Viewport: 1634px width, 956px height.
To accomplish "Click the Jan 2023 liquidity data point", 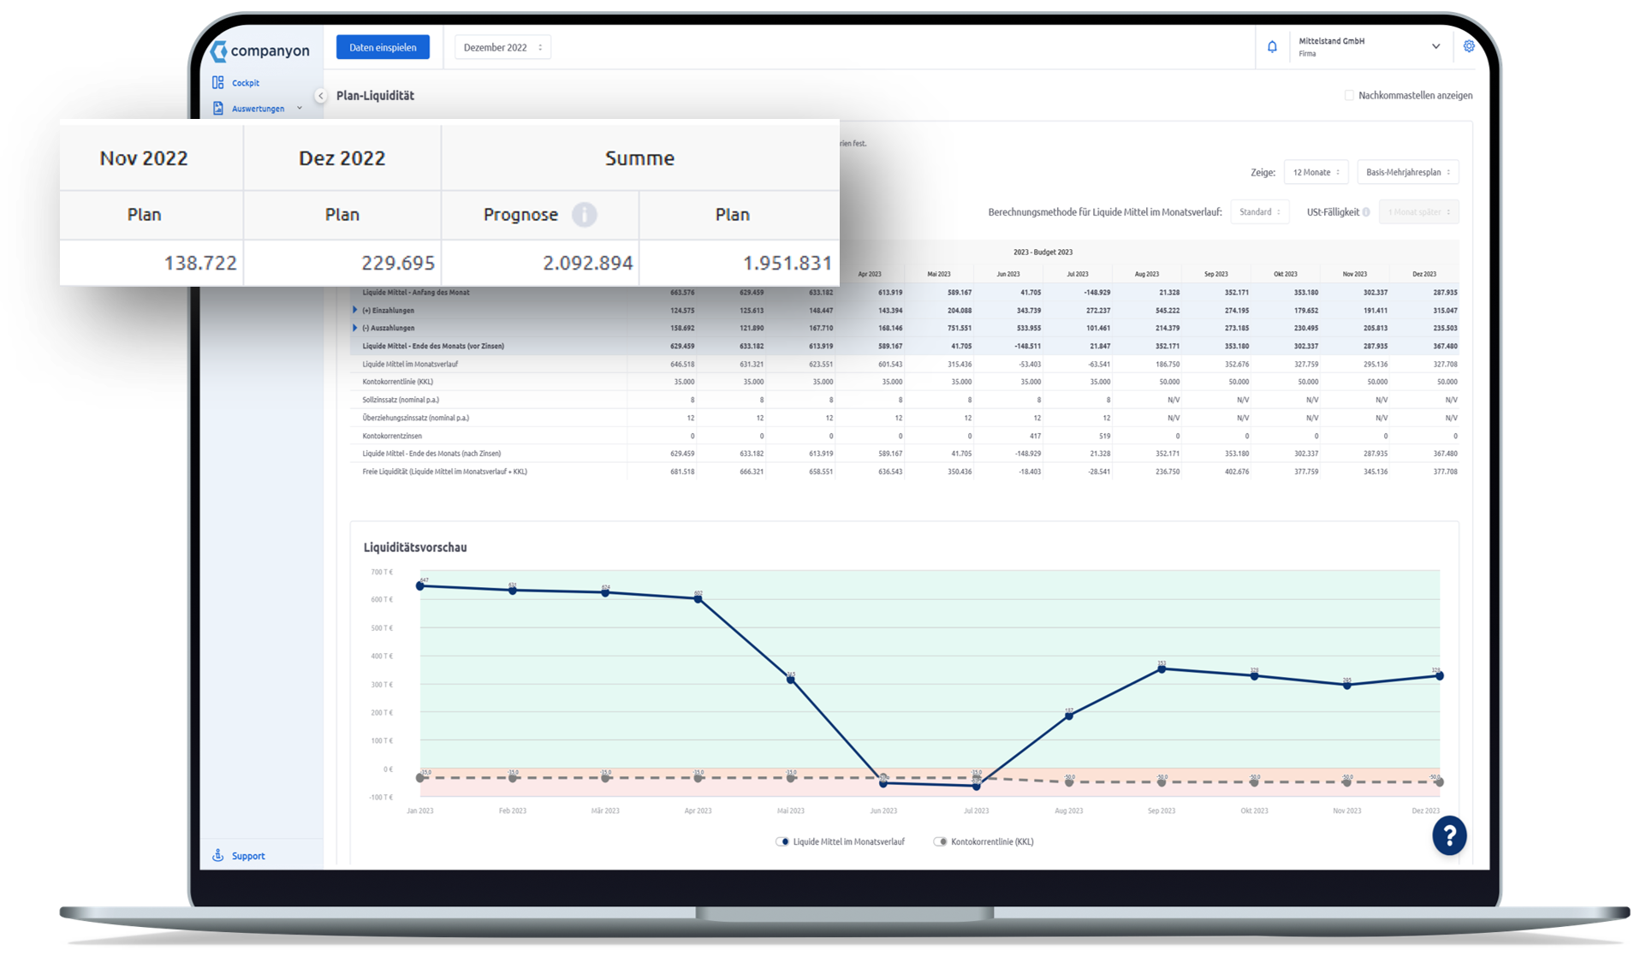I will pyautogui.click(x=420, y=586).
